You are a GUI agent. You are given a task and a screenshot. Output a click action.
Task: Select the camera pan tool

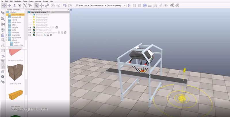[4, 5]
